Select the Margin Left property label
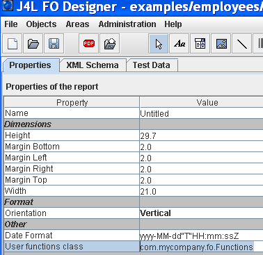263x255 pixels. [x=72, y=158]
